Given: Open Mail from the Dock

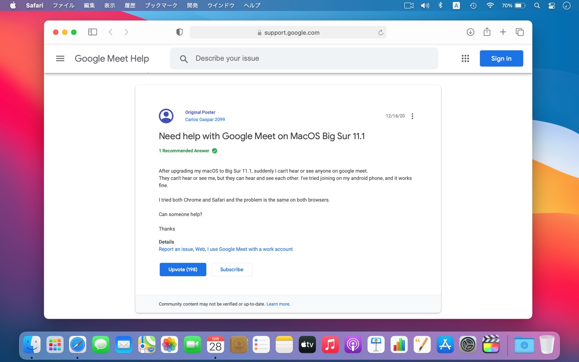Looking at the screenshot, I should click(124, 345).
